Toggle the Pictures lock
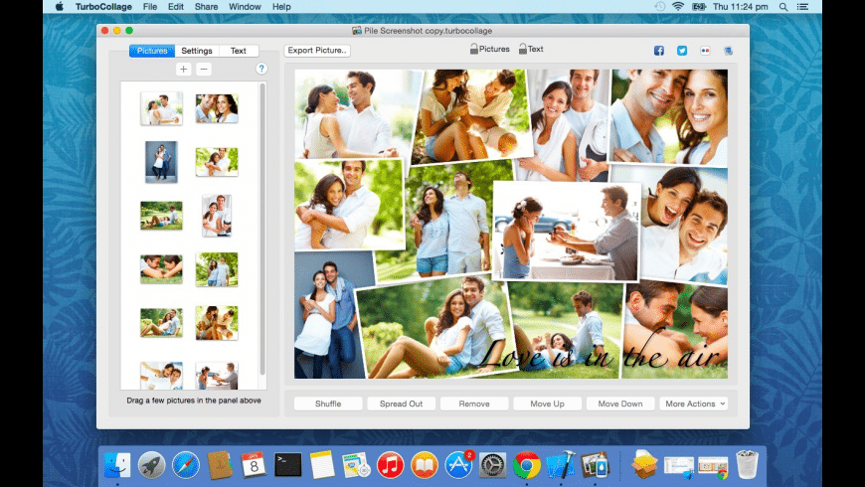Screen dimensions: 865x487 474,49
